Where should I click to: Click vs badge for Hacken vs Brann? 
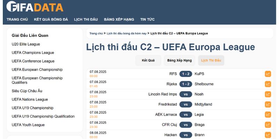(x=186, y=135)
